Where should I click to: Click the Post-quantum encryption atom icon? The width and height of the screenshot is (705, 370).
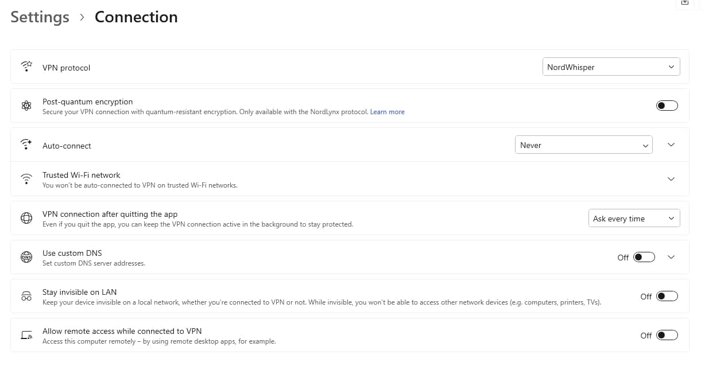coord(26,106)
